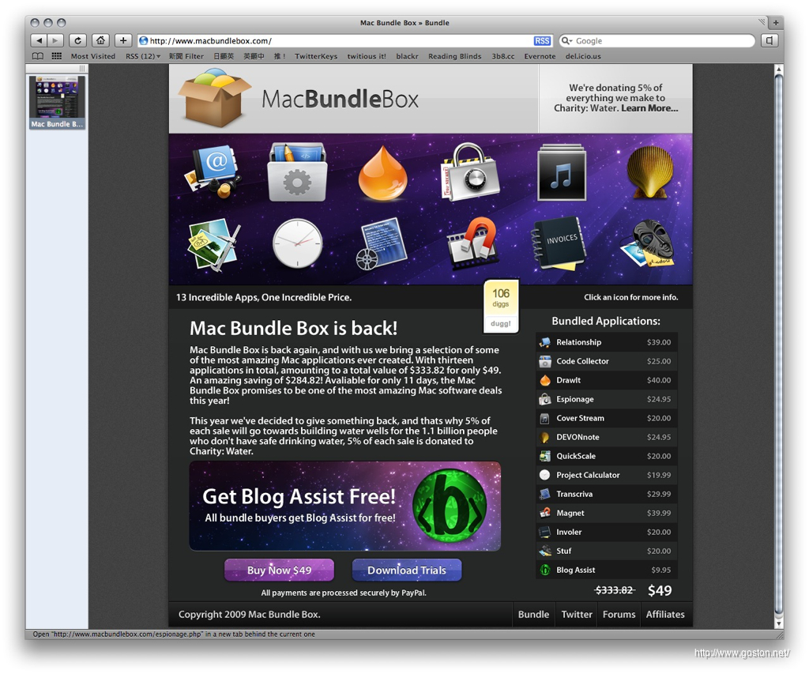This screenshot has height=674, width=809.
Task: Click the Stuf black mask icon
Action: [x=648, y=243]
